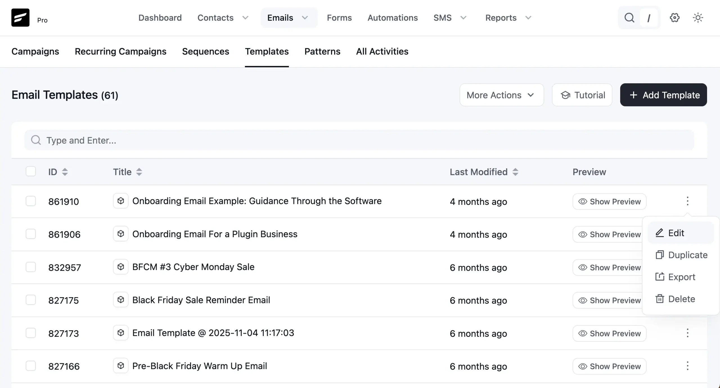Show preview of Email Template @ 2025-11-04
Screen dimensions: 720x388
(x=609, y=333)
